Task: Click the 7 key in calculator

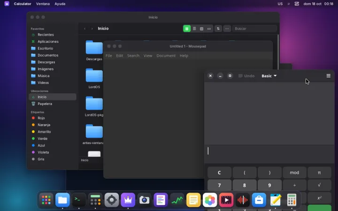Action: (219, 185)
